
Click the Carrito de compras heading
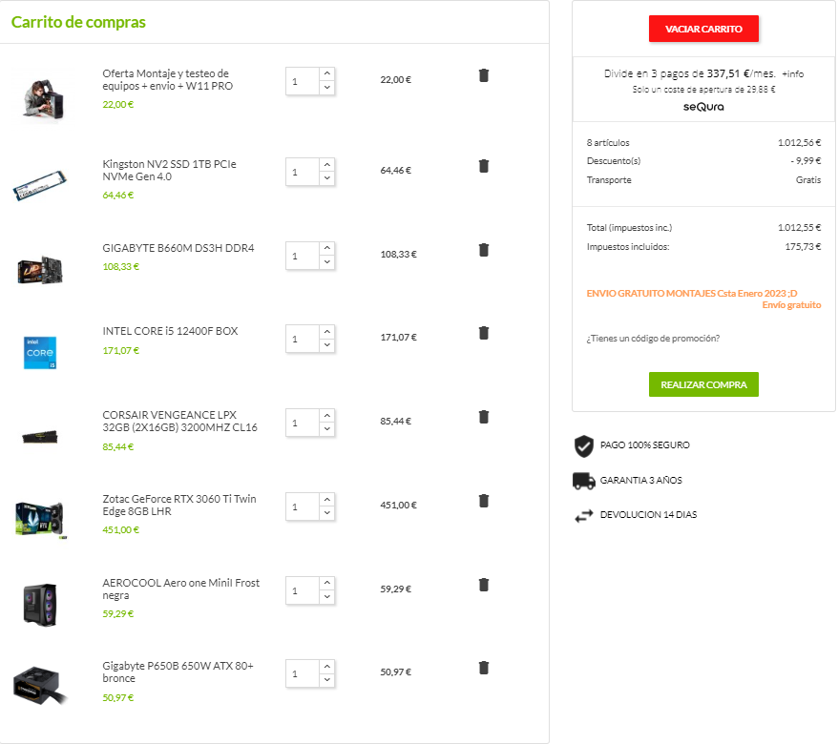click(x=78, y=22)
